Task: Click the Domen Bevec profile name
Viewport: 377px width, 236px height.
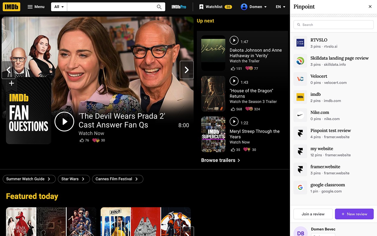Action: 323,229
